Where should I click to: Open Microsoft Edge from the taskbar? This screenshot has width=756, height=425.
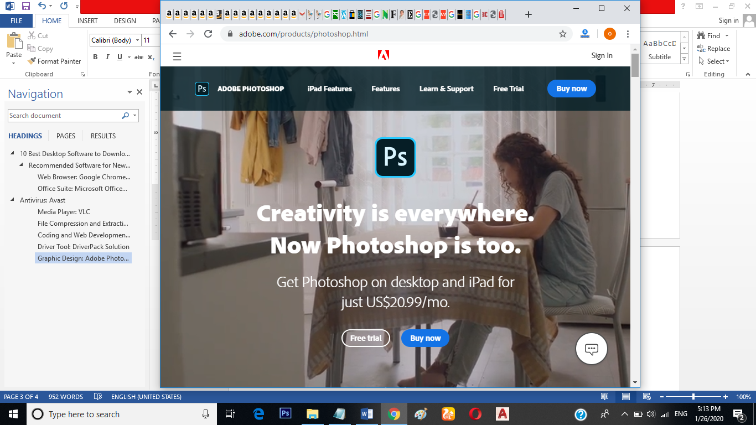coord(258,414)
